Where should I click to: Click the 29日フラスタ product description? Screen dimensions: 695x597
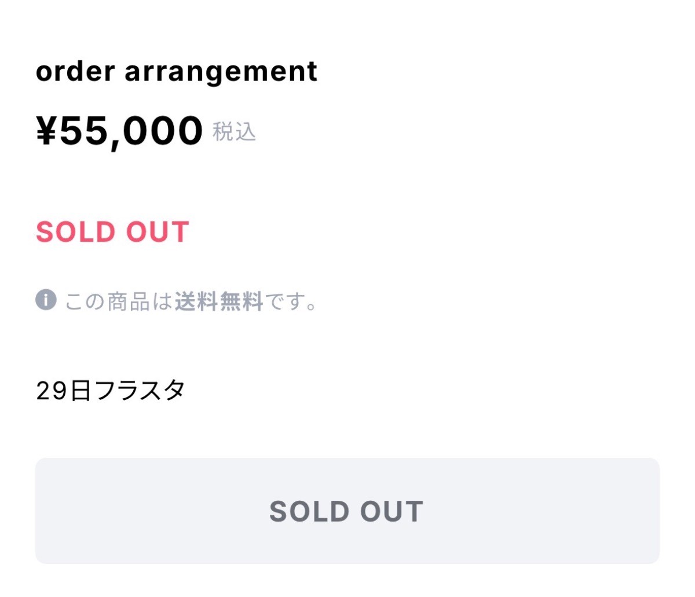[x=110, y=391]
